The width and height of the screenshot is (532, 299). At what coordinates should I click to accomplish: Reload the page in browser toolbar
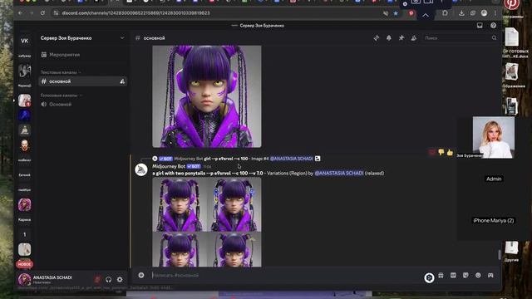pyautogui.click(x=42, y=13)
